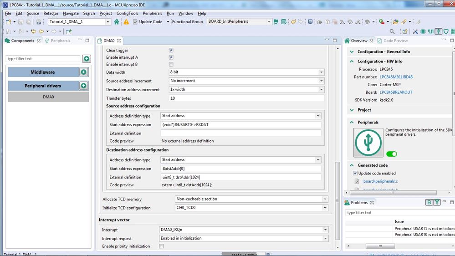Open the Clocks tool waveform icon

[x=430, y=31]
